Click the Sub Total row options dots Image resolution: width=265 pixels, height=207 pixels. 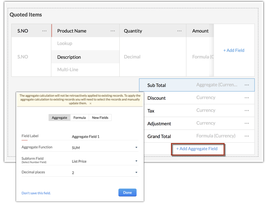(247, 85)
